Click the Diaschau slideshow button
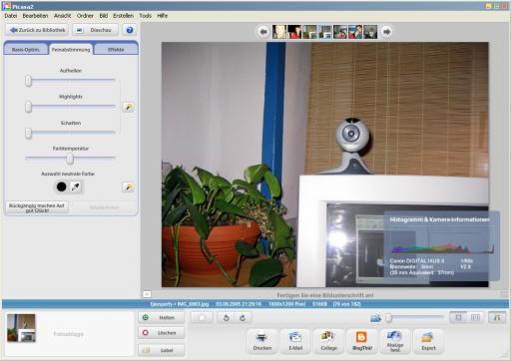This screenshot has width=511, height=361. click(x=96, y=30)
